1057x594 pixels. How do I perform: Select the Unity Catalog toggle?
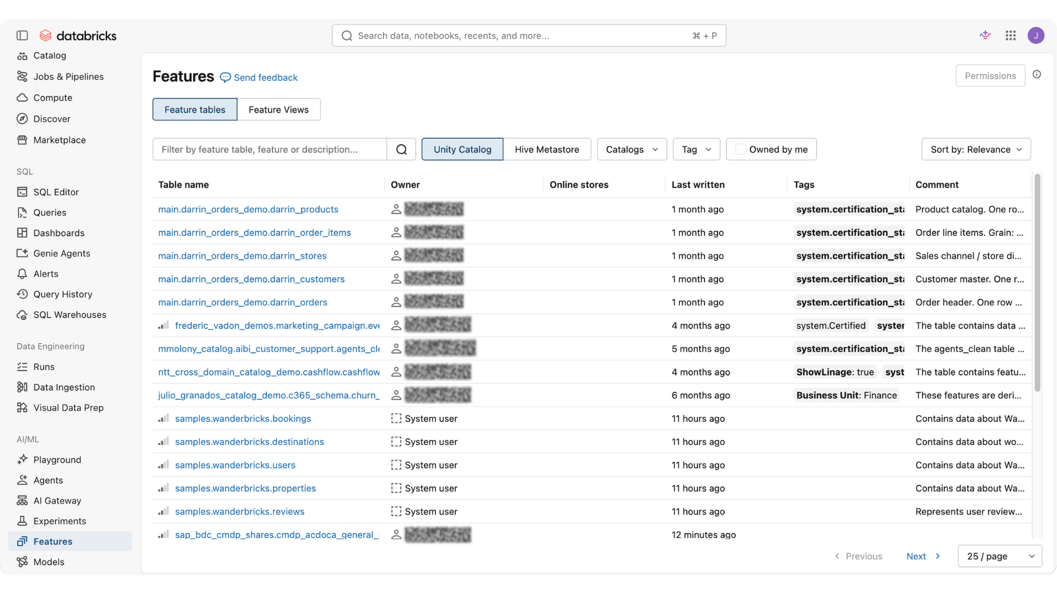462,150
